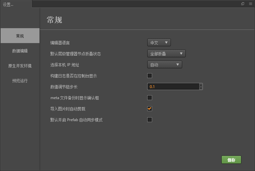
Task: Select the 预览运行 sidebar tab
Action: click(x=20, y=81)
